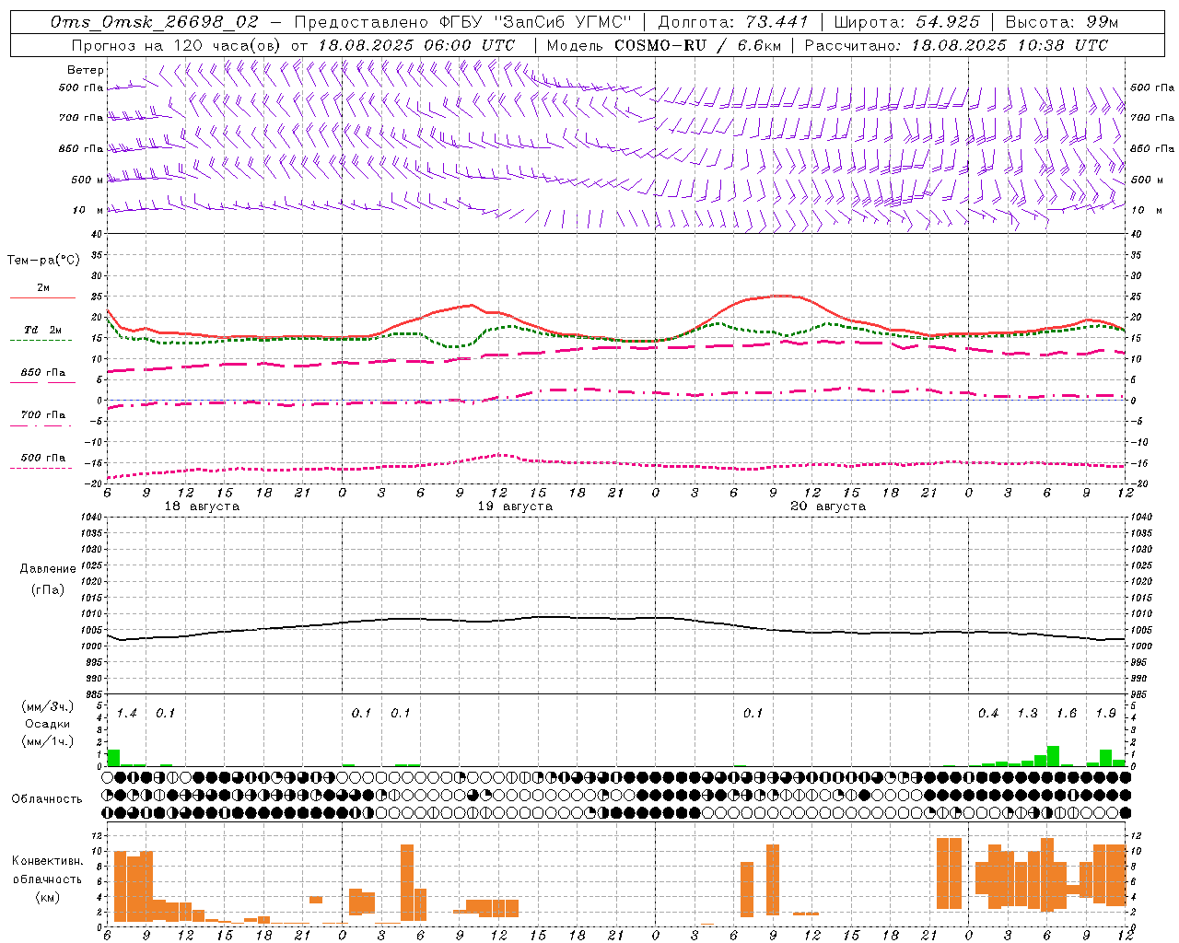Click the green dashed Td 2м legend line
1179x943 pixels.
pos(41,340)
